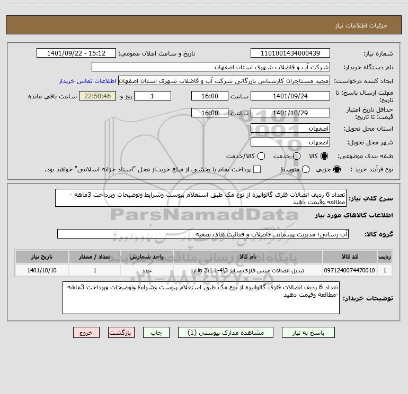Click the response deadline date 1401/09/24 field
This screenshot has width=408, height=394.
click(x=290, y=96)
